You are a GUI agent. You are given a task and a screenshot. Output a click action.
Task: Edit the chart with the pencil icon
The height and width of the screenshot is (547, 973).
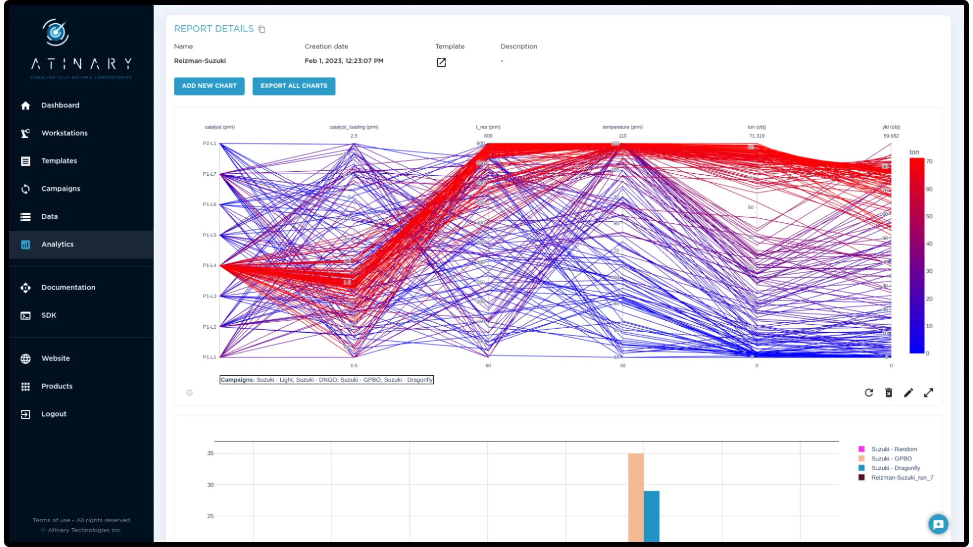pos(909,393)
